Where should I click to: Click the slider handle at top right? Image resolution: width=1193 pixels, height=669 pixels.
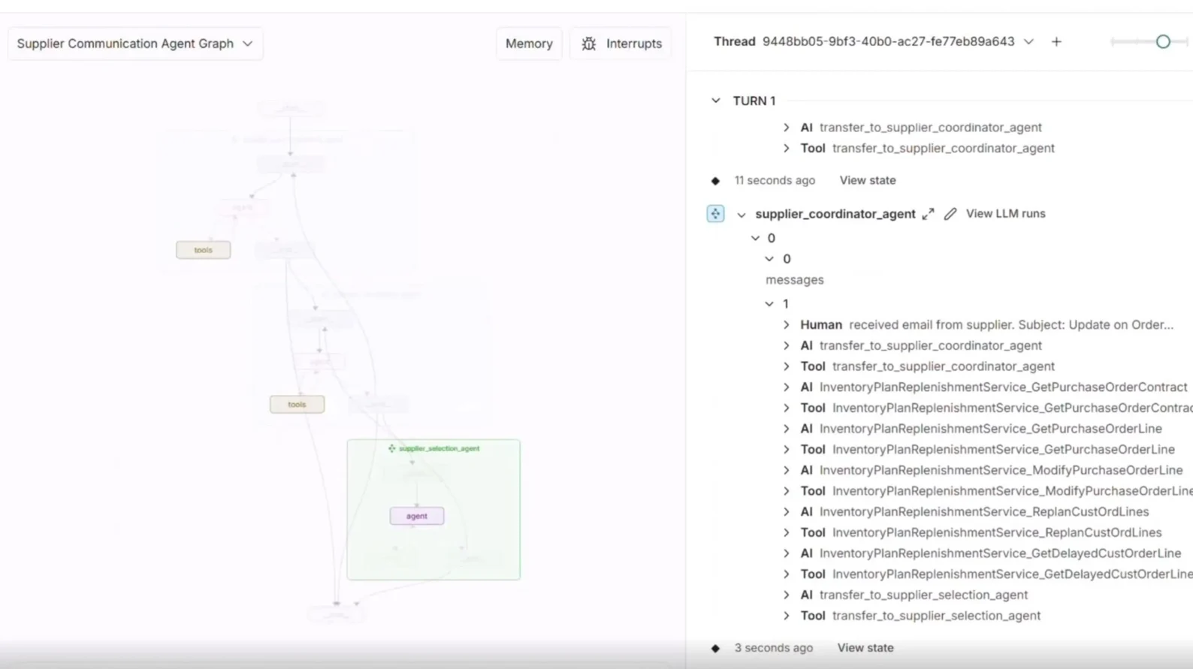(x=1162, y=42)
